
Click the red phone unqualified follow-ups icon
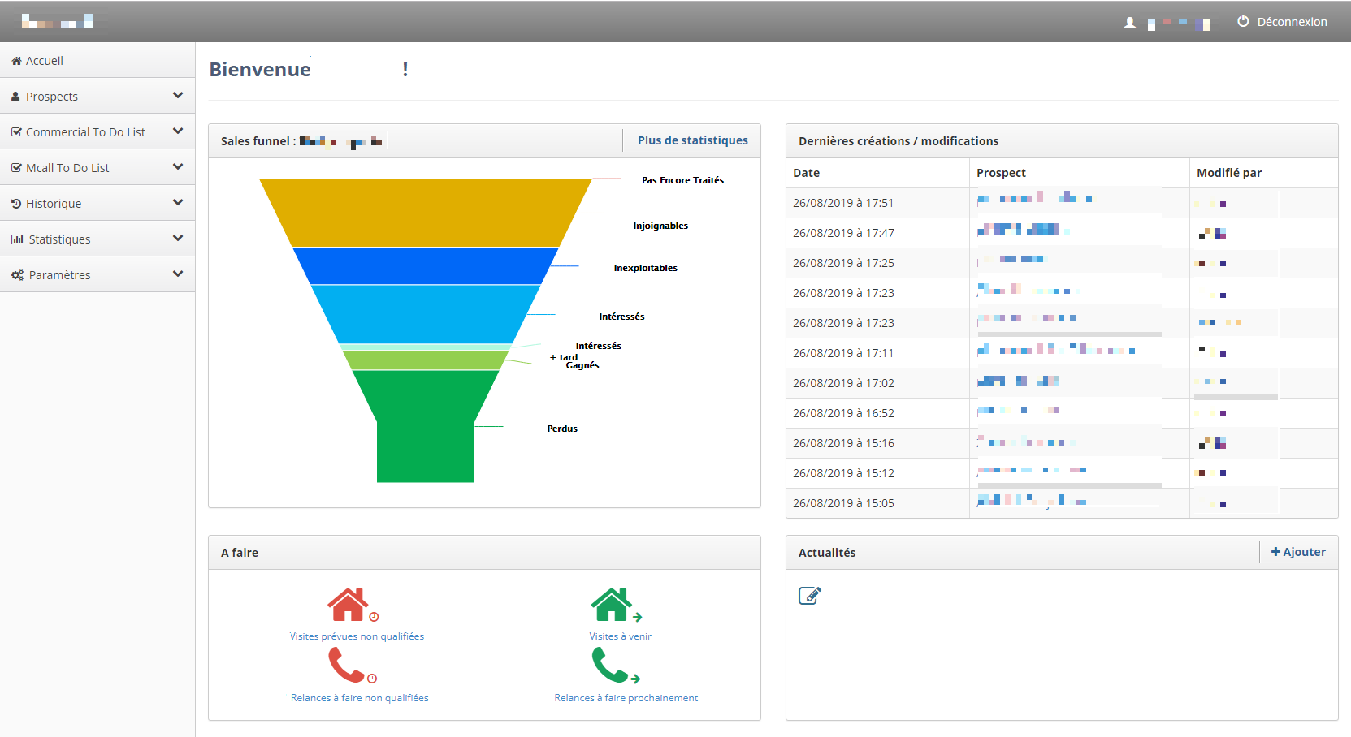tap(348, 666)
